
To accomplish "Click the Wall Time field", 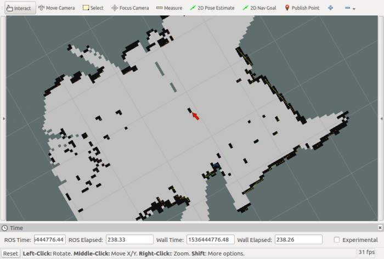I will click(211, 239).
